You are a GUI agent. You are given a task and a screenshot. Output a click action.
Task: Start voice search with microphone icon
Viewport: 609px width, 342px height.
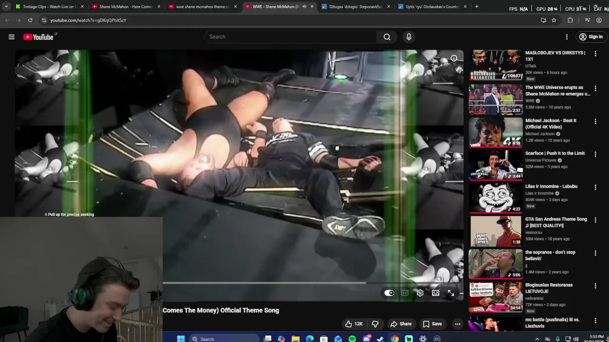click(x=409, y=37)
